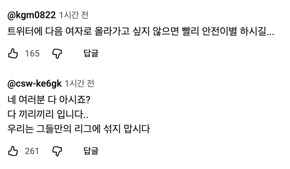Like the comment by @kgm0822
Image resolution: width=290 pixels, height=169 pixels.
[x=13, y=54]
